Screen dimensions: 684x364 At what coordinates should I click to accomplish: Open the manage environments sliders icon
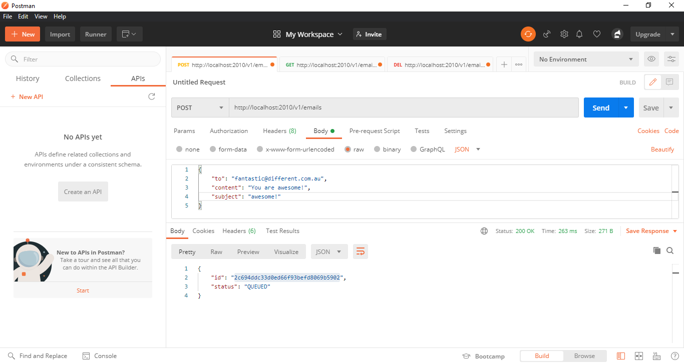point(671,59)
